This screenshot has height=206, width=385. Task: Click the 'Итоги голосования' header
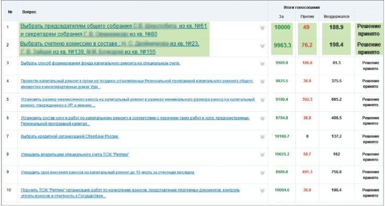[302, 7]
